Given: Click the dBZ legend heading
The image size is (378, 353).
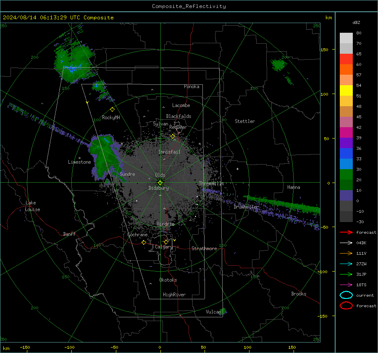Looking at the screenshot, I should pos(356,22).
